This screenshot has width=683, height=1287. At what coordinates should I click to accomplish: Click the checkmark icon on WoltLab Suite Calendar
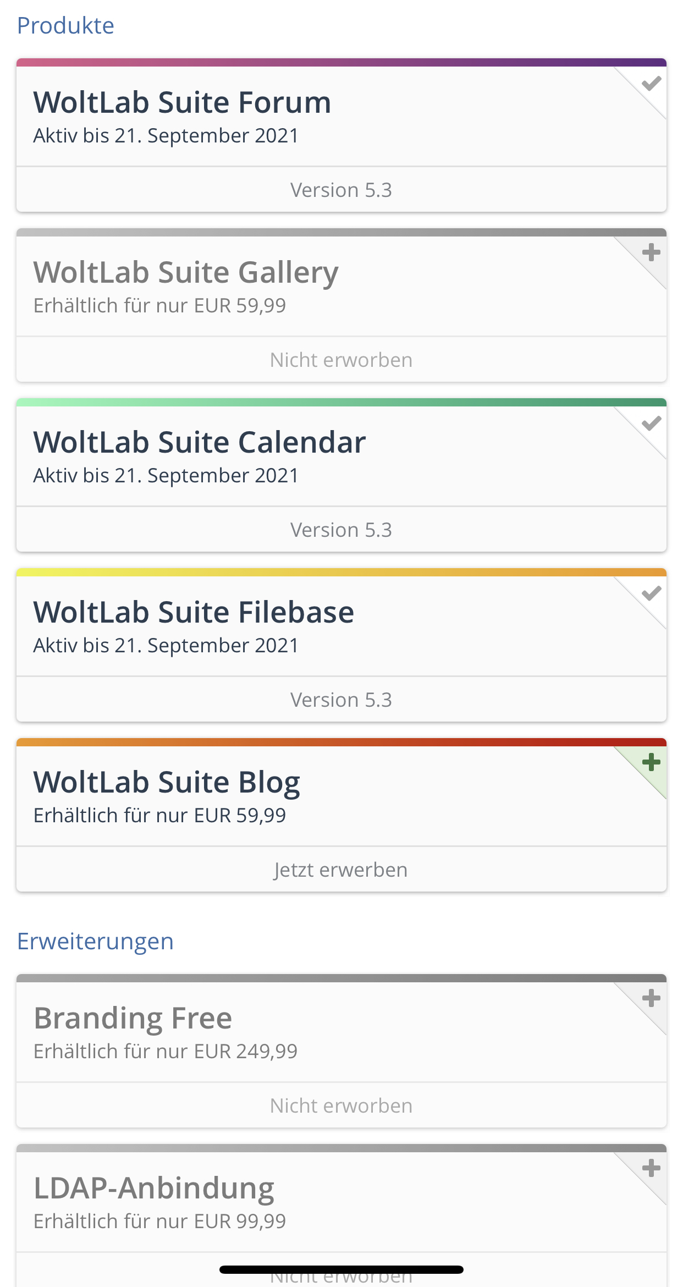point(651,424)
